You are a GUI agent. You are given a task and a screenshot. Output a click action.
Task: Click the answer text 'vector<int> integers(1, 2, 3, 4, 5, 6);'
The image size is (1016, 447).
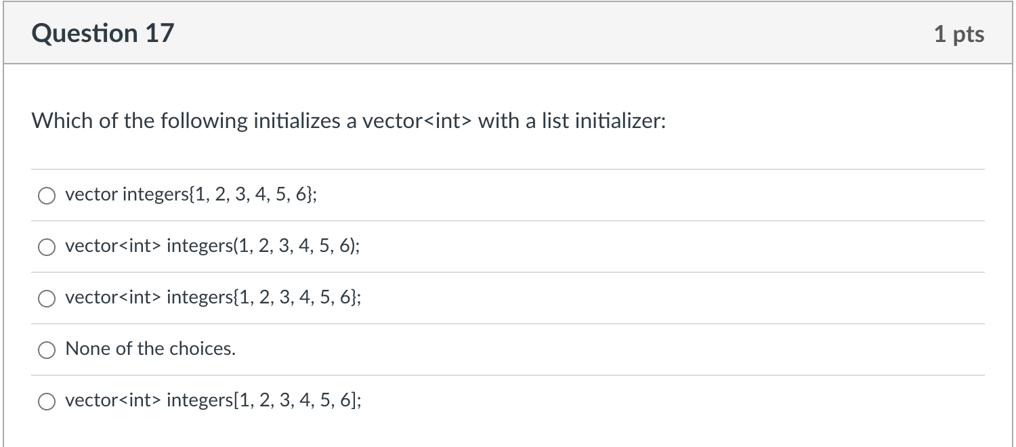213,247
